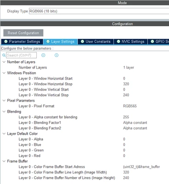Select 'Layer 0 - Alpha constant for blending' row
Screen dimensions: 169x184
(x=48, y=117)
